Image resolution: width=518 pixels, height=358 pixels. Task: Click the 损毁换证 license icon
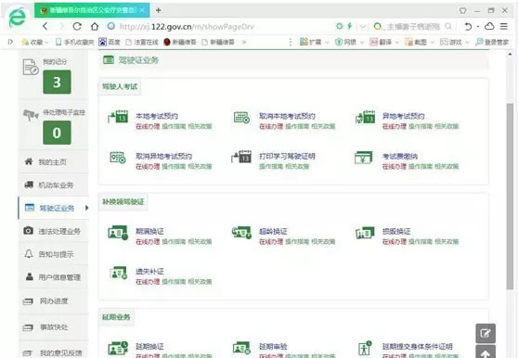point(365,233)
